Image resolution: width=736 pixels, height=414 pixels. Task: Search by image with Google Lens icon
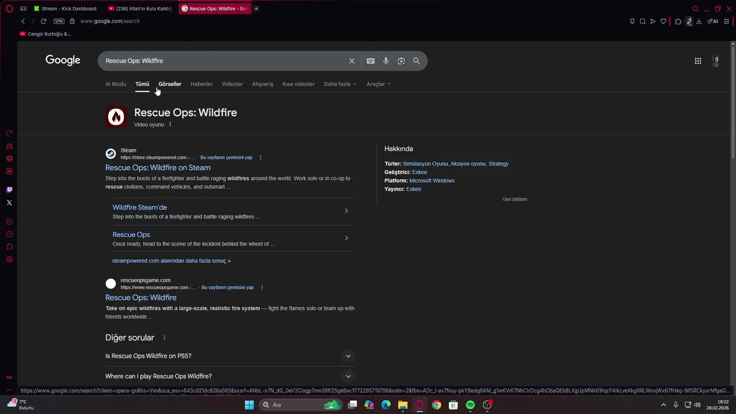coord(401,61)
